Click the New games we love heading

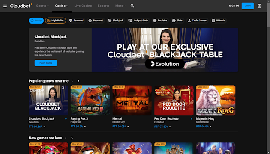[x=45, y=138]
